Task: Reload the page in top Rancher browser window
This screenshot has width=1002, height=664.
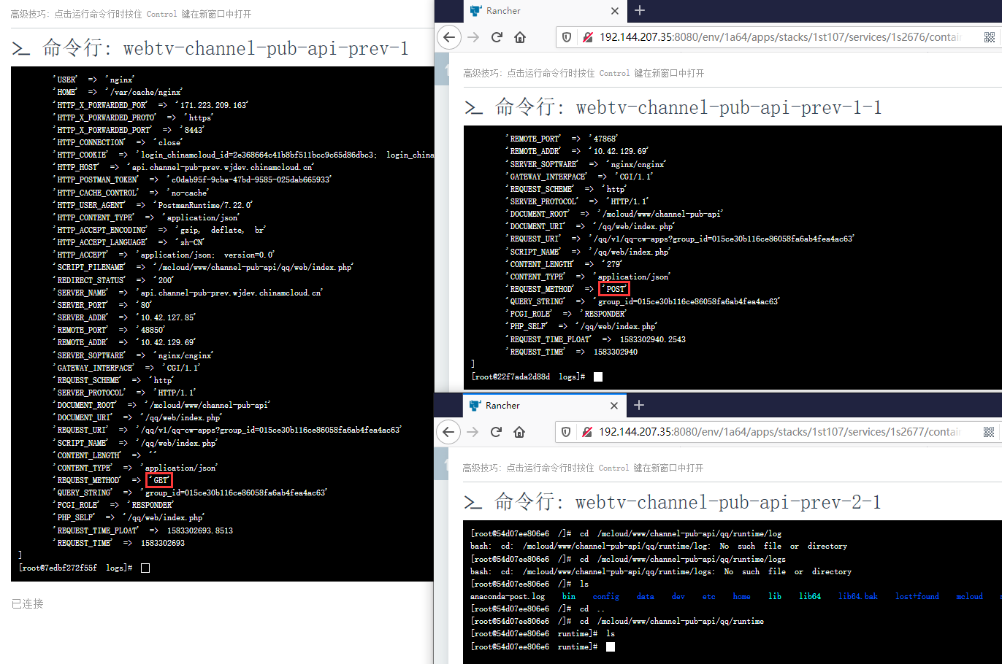Action: pos(497,37)
